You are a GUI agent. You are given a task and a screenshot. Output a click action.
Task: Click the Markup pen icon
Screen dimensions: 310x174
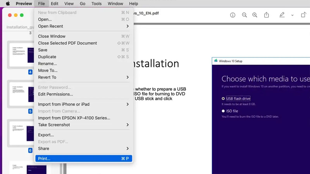(282, 15)
